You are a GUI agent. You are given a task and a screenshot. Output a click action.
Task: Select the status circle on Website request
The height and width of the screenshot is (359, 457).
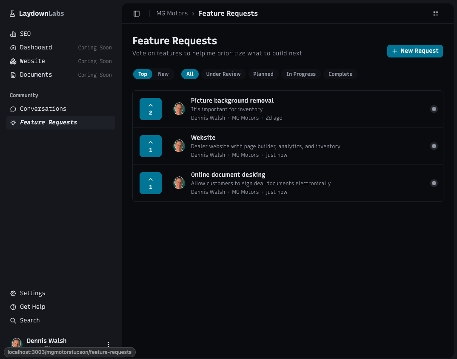click(434, 146)
